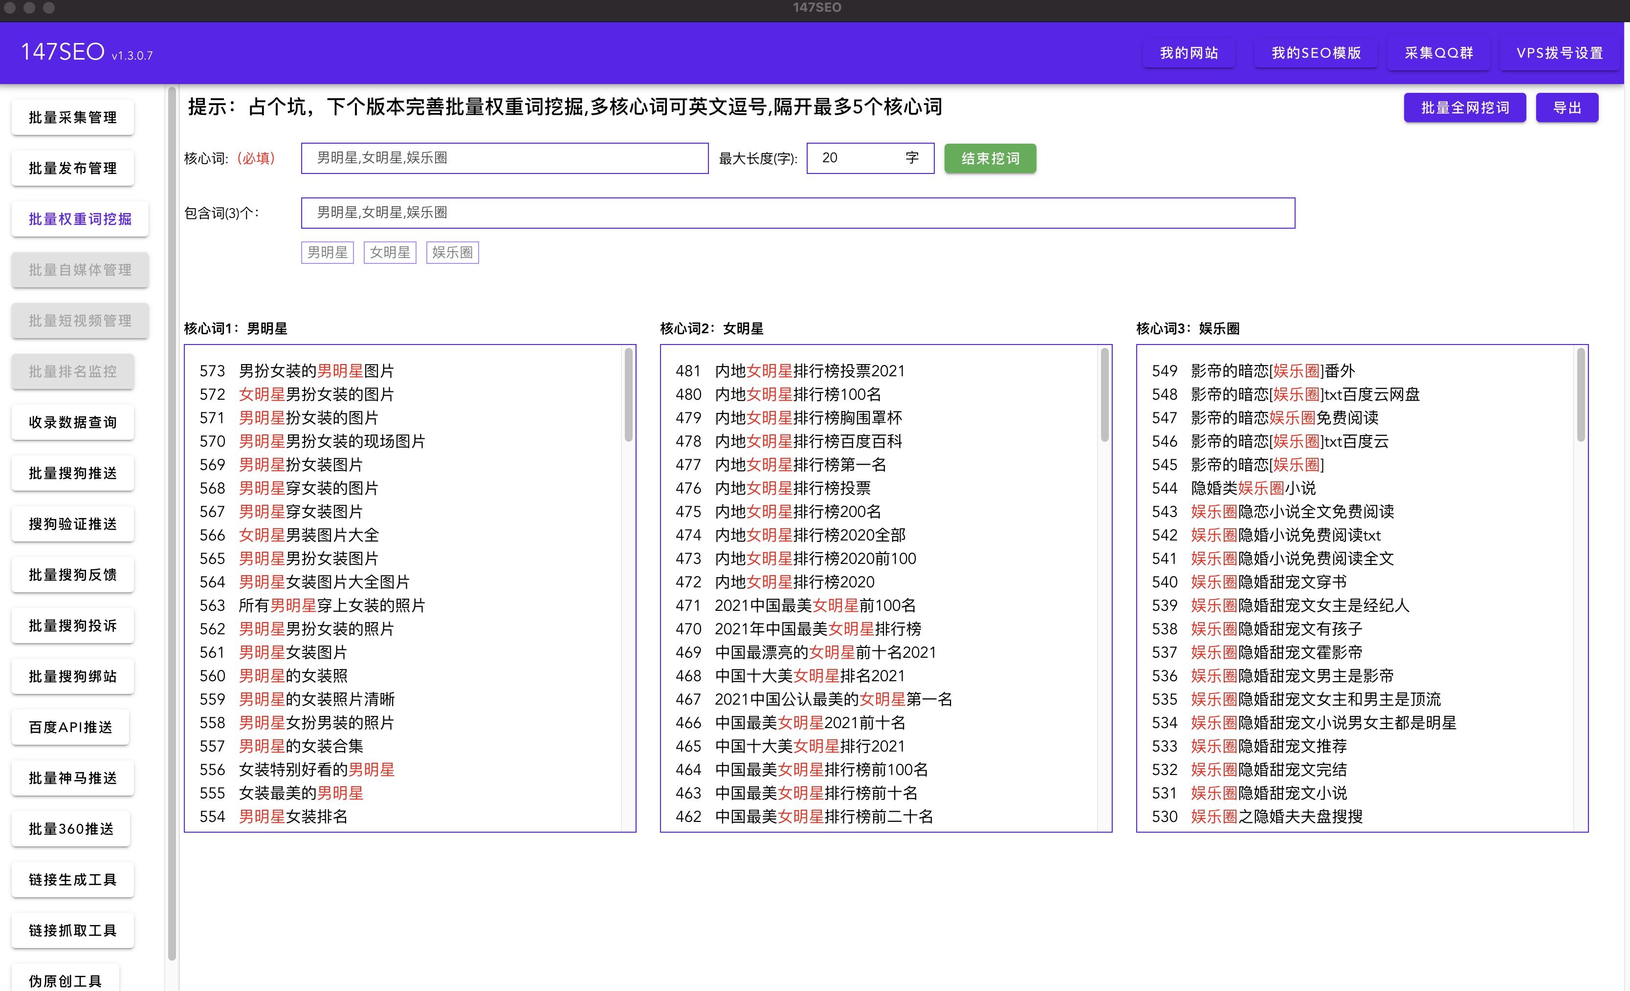Go to 批量搜狗推送
Viewport: 1630px width, 991px height.
73,474
